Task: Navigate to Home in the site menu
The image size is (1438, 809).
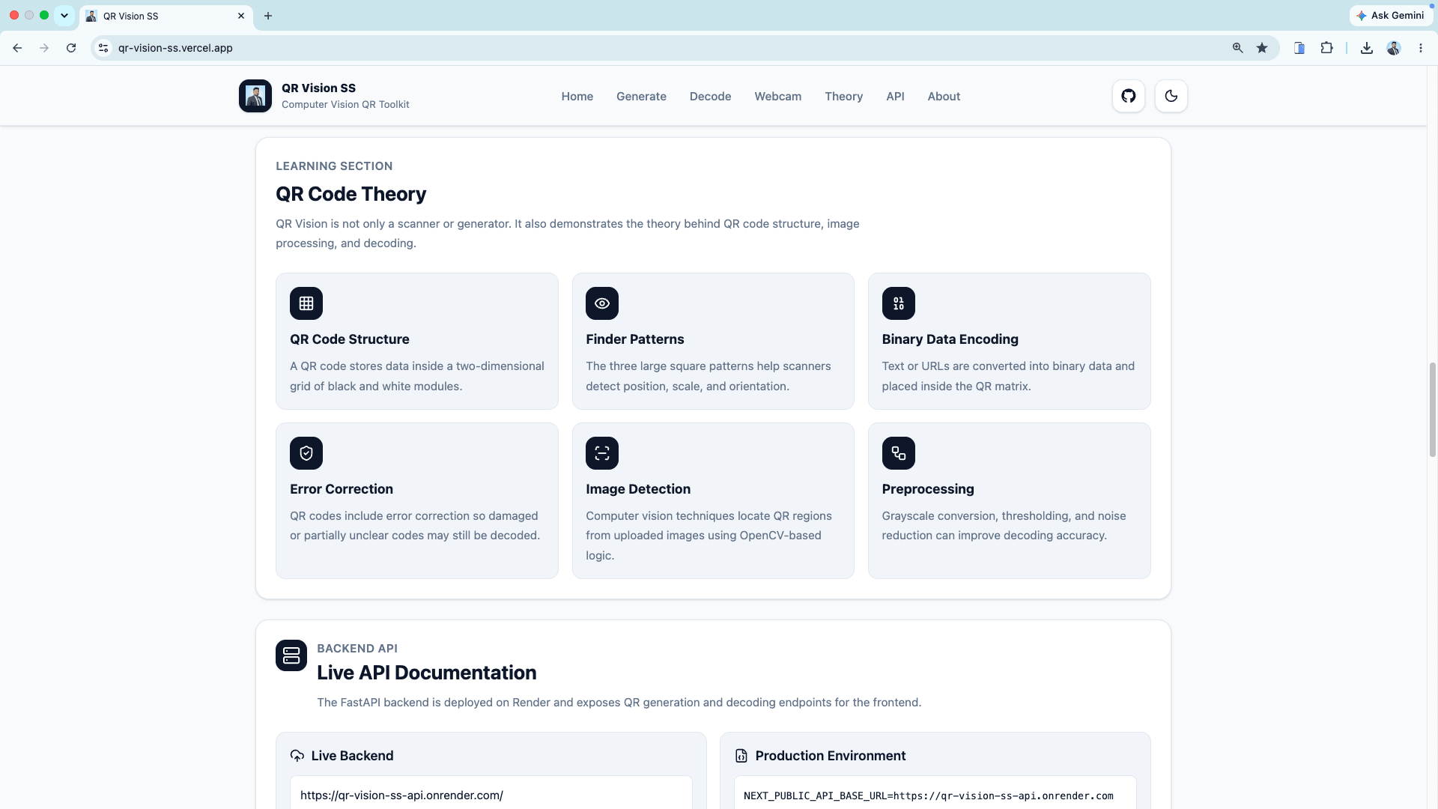Action: (577, 97)
